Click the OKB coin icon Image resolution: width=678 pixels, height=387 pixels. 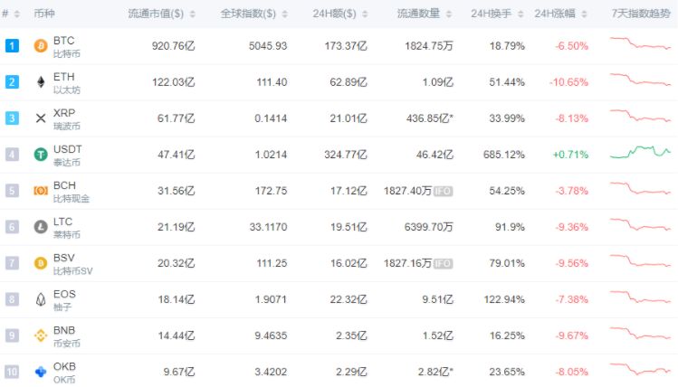40,372
